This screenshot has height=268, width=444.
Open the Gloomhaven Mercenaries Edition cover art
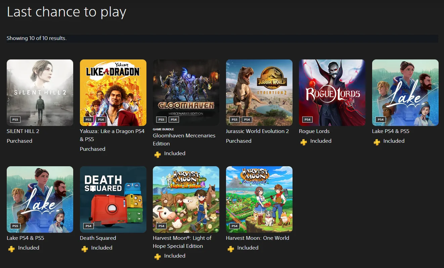pyautogui.click(x=186, y=93)
